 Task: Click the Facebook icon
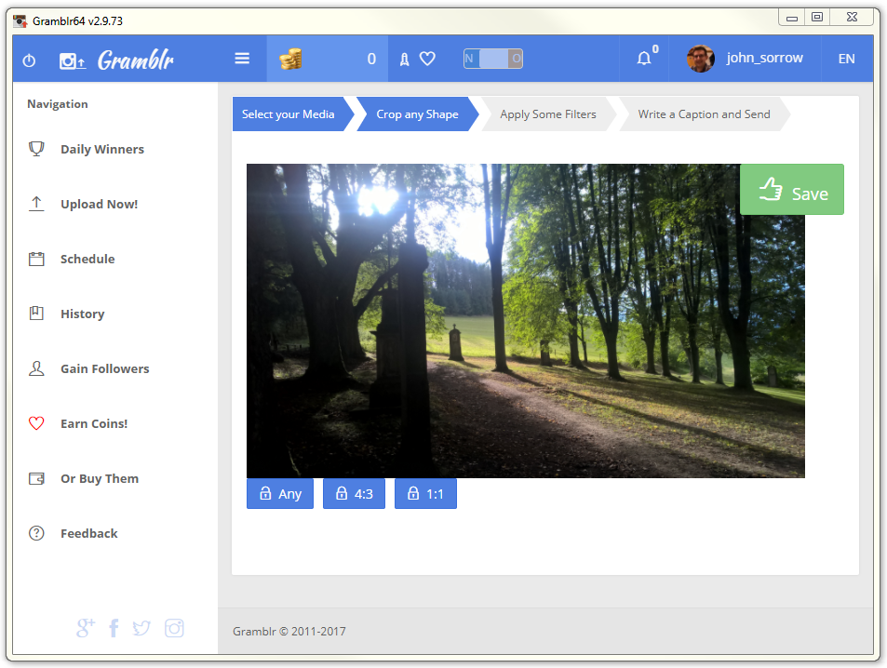pos(114,628)
